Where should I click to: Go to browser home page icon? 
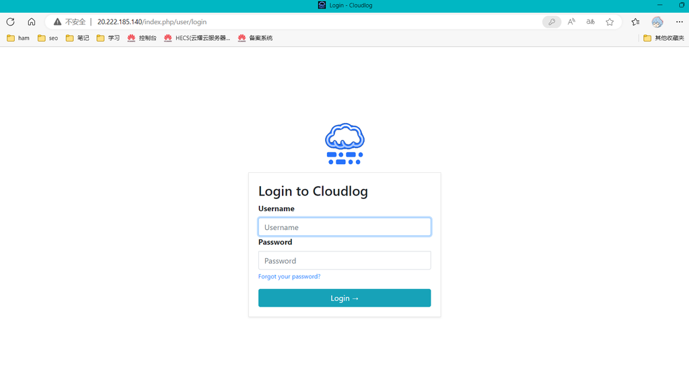click(32, 22)
